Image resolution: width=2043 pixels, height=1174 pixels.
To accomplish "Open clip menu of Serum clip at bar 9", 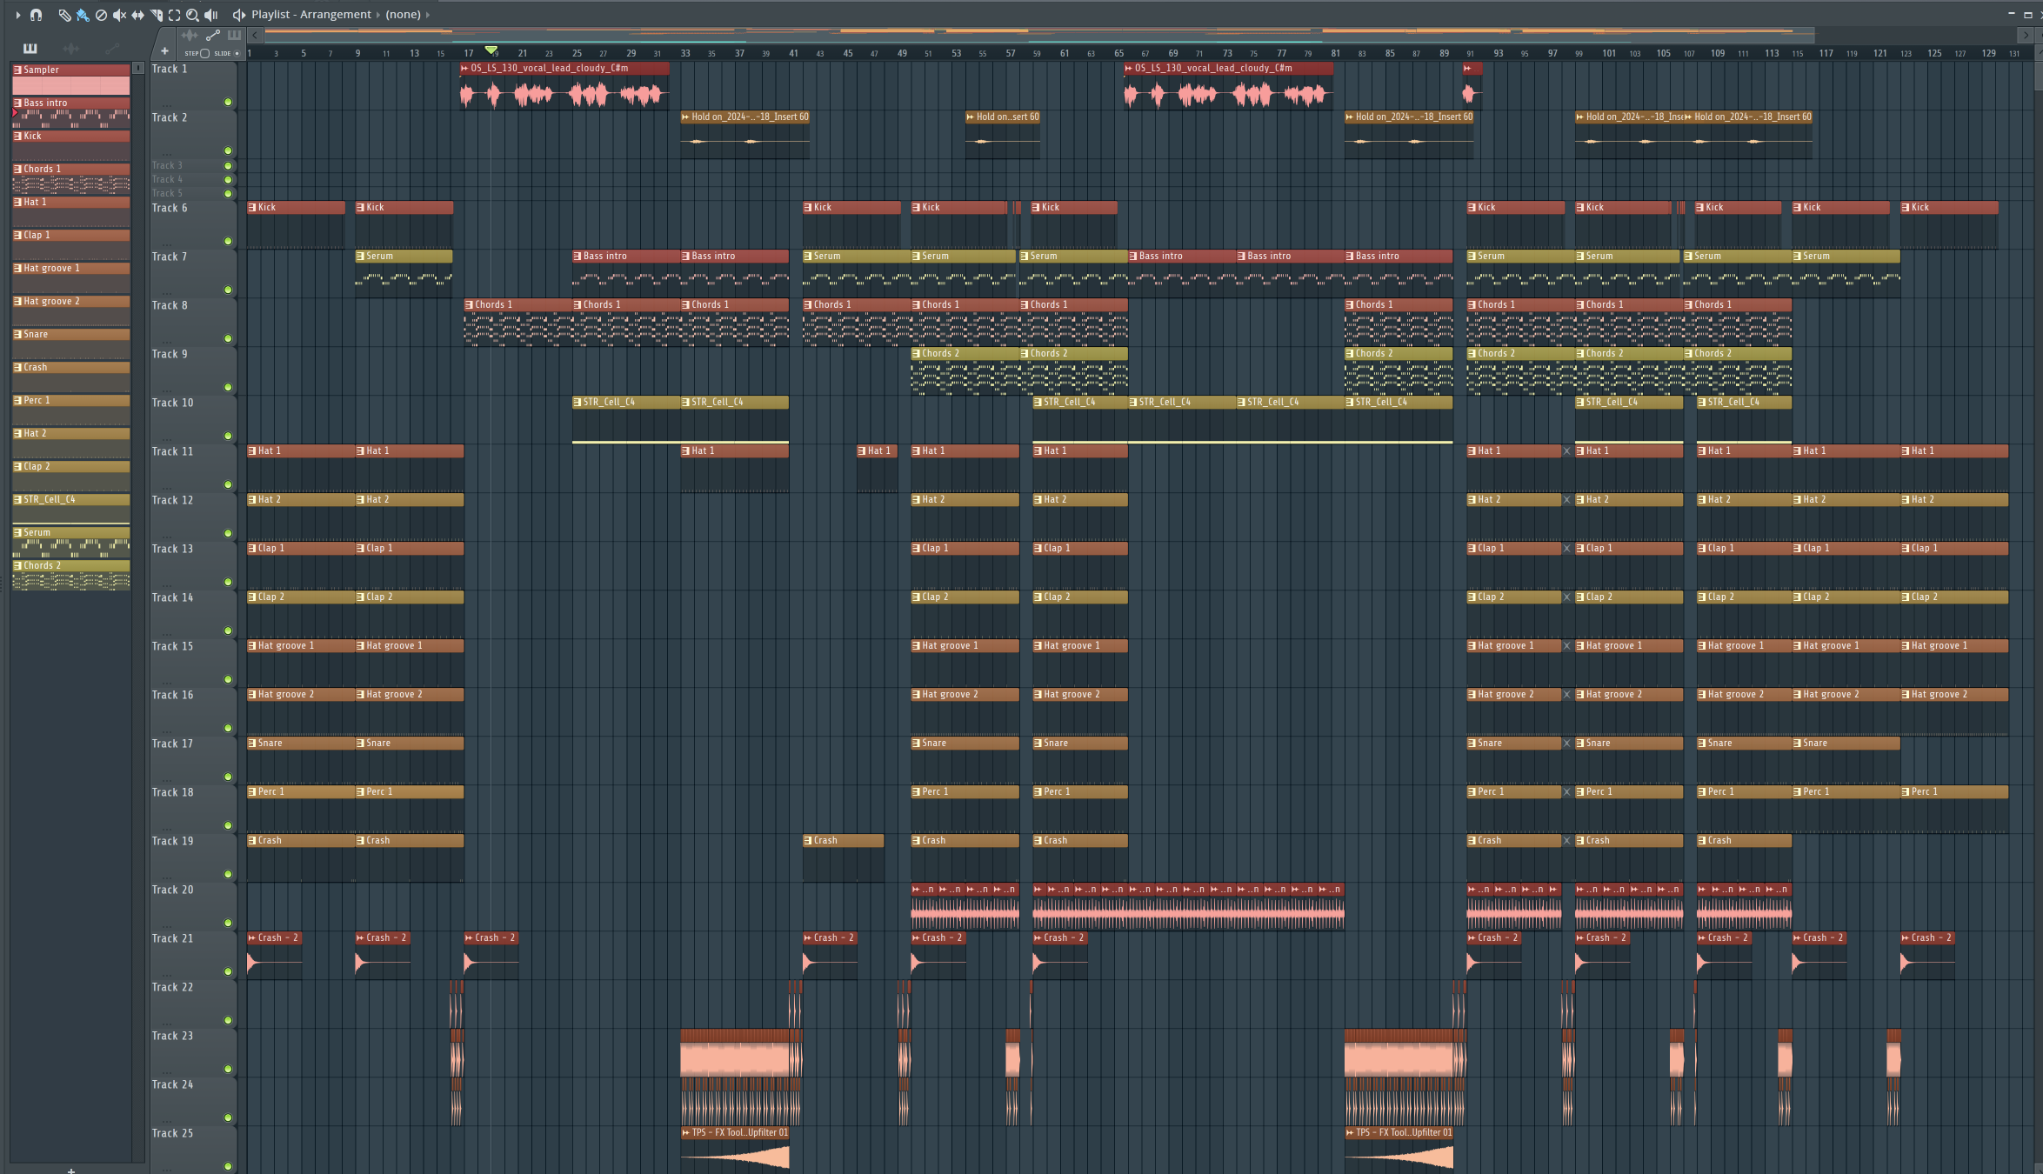I will [x=361, y=256].
